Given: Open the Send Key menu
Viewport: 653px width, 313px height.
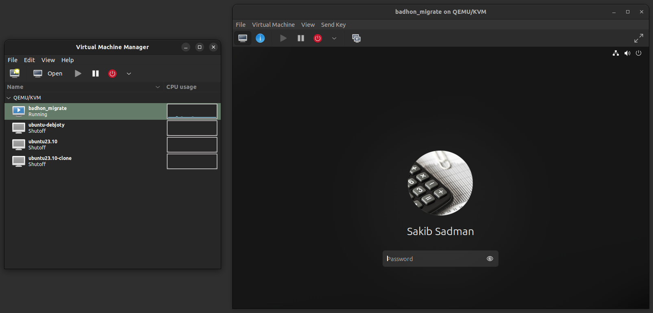Looking at the screenshot, I should pyautogui.click(x=333, y=25).
